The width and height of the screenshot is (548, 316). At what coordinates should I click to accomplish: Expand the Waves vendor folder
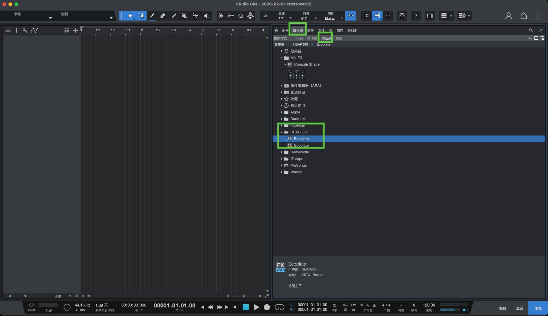pos(281,172)
